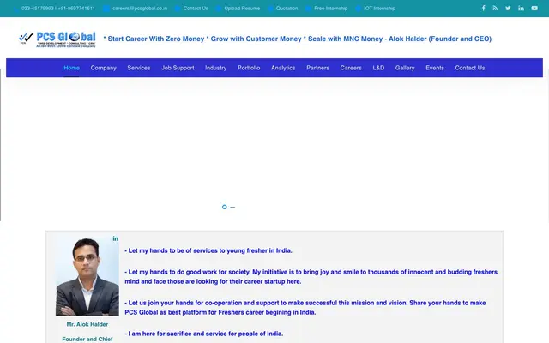Open the L&D menu
Image resolution: width=549 pixels, height=343 pixels.
click(378, 68)
